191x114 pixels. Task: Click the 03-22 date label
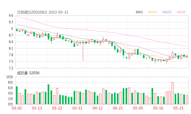point(57,108)
